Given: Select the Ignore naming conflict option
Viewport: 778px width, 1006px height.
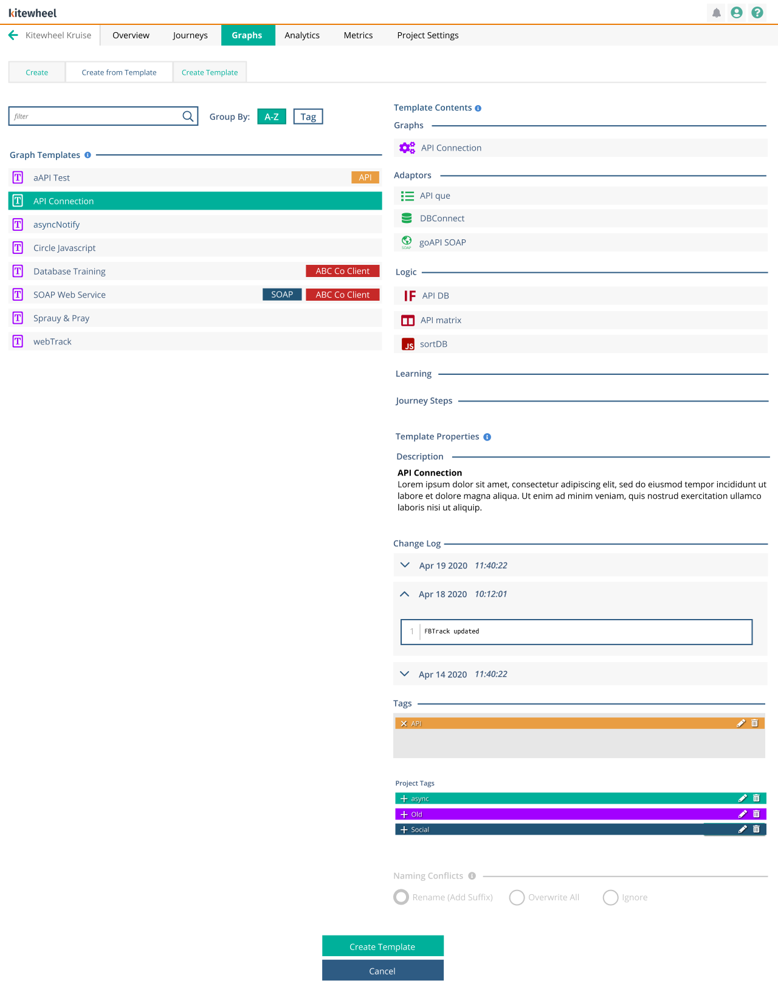Looking at the screenshot, I should pos(610,897).
